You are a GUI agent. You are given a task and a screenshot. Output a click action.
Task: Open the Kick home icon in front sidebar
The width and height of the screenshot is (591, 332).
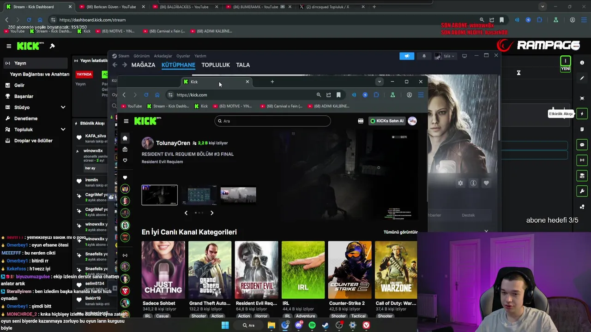[x=125, y=138]
